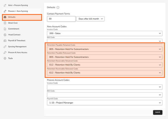Open the Head Contract section
Screen dimensions: 168x119
pyautogui.click(x=22, y=35)
